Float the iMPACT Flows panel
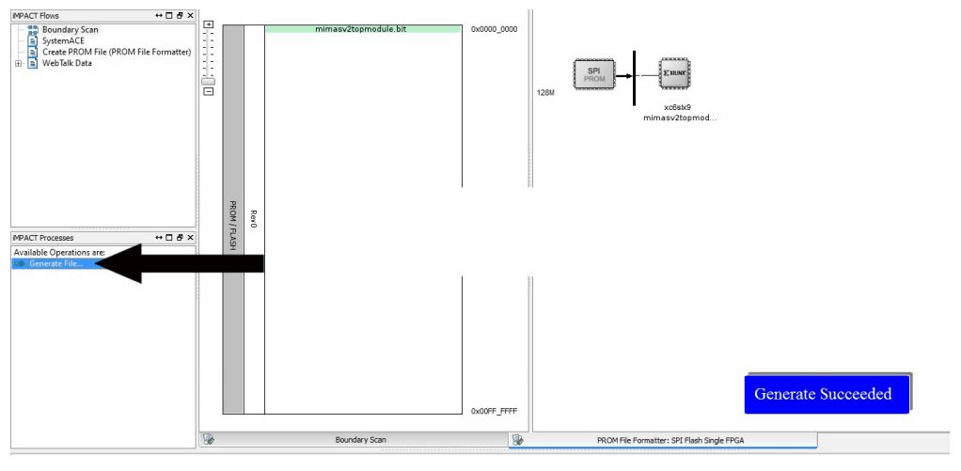 click(x=181, y=16)
